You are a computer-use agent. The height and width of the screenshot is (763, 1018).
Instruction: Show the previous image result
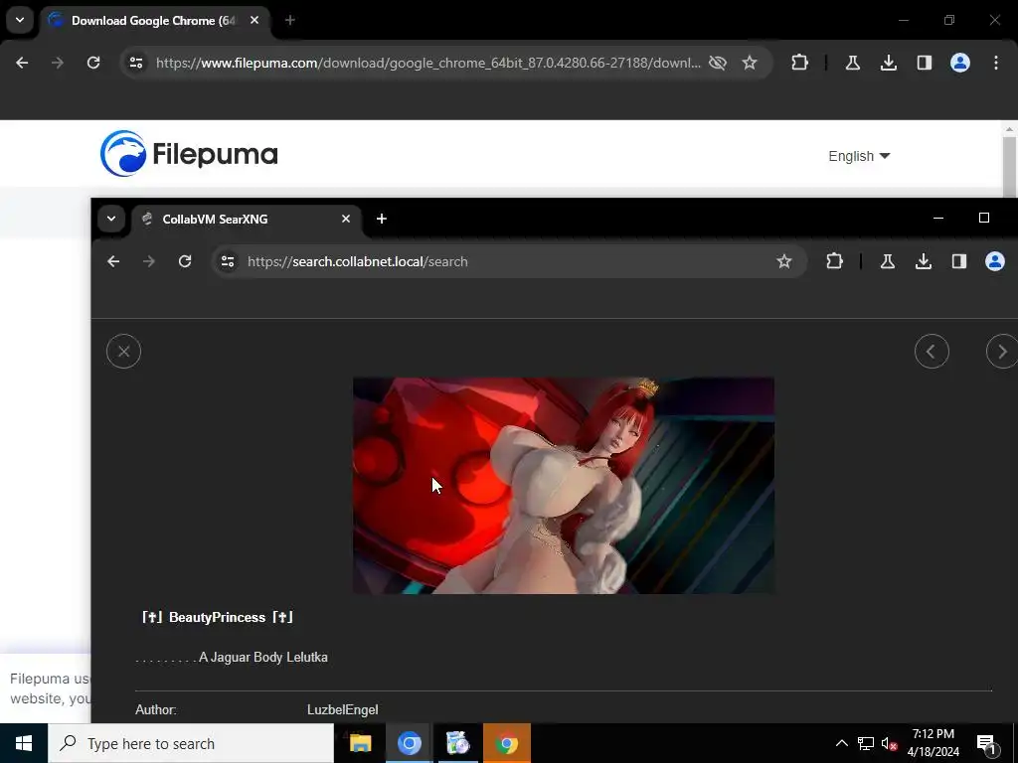pyautogui.click(x=932, y=352)
